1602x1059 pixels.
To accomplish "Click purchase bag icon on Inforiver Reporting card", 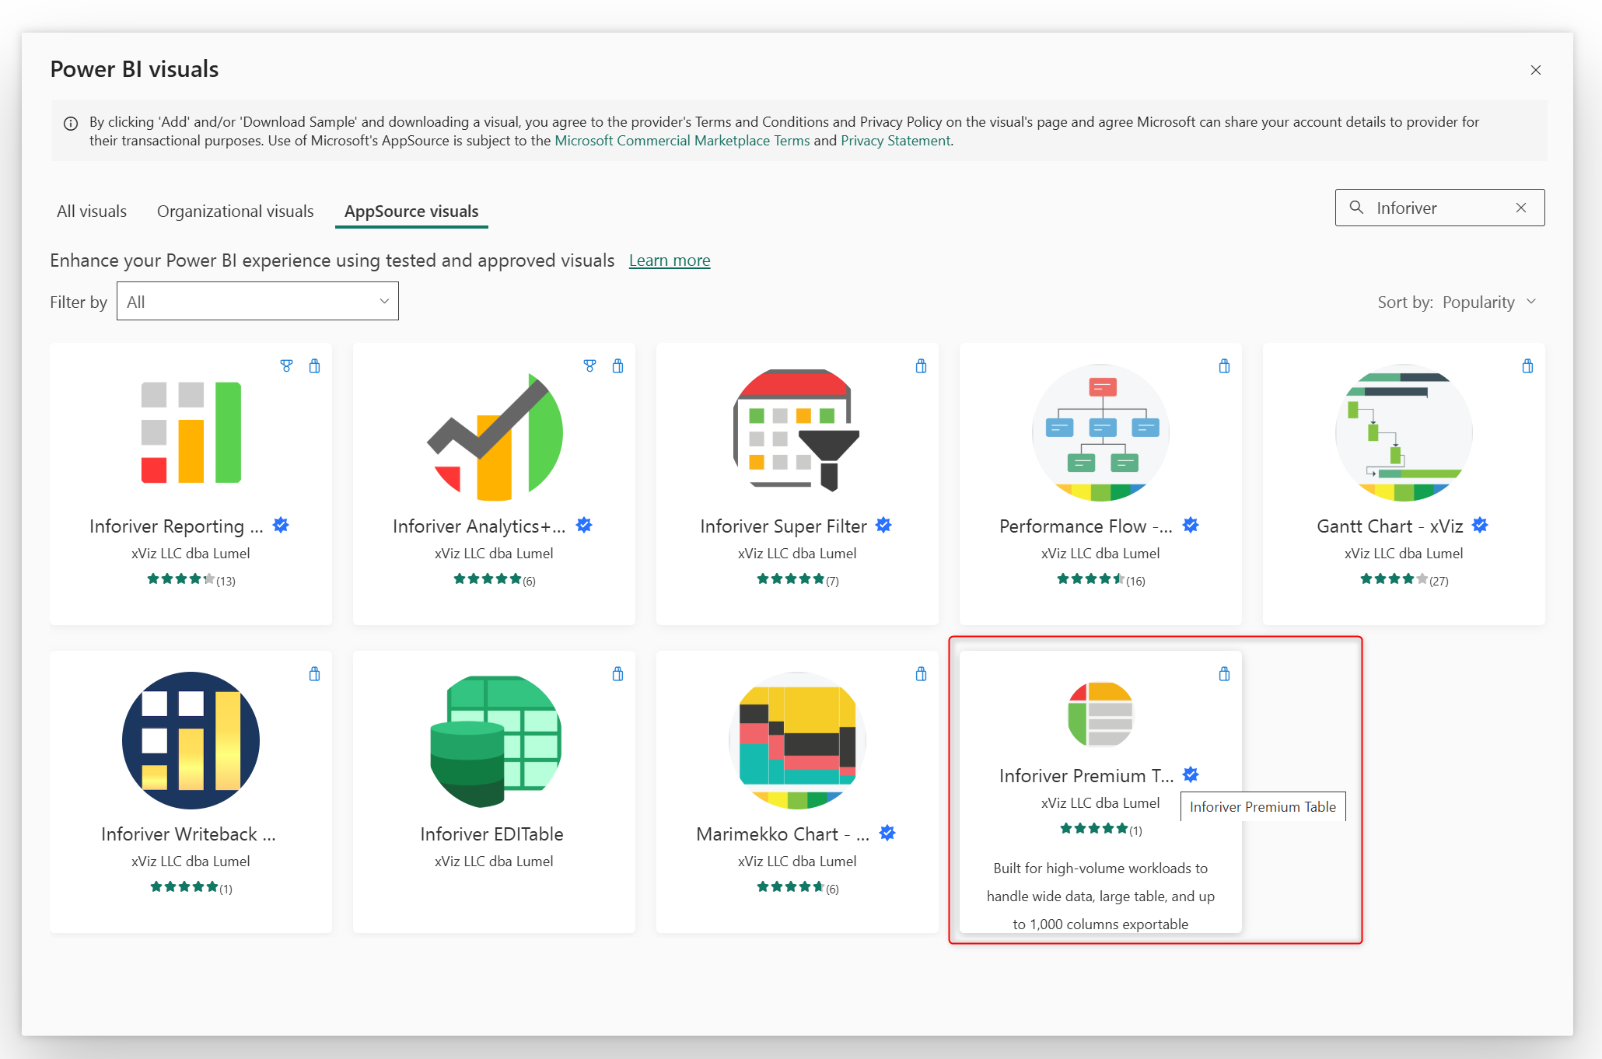I will point(314,366).
